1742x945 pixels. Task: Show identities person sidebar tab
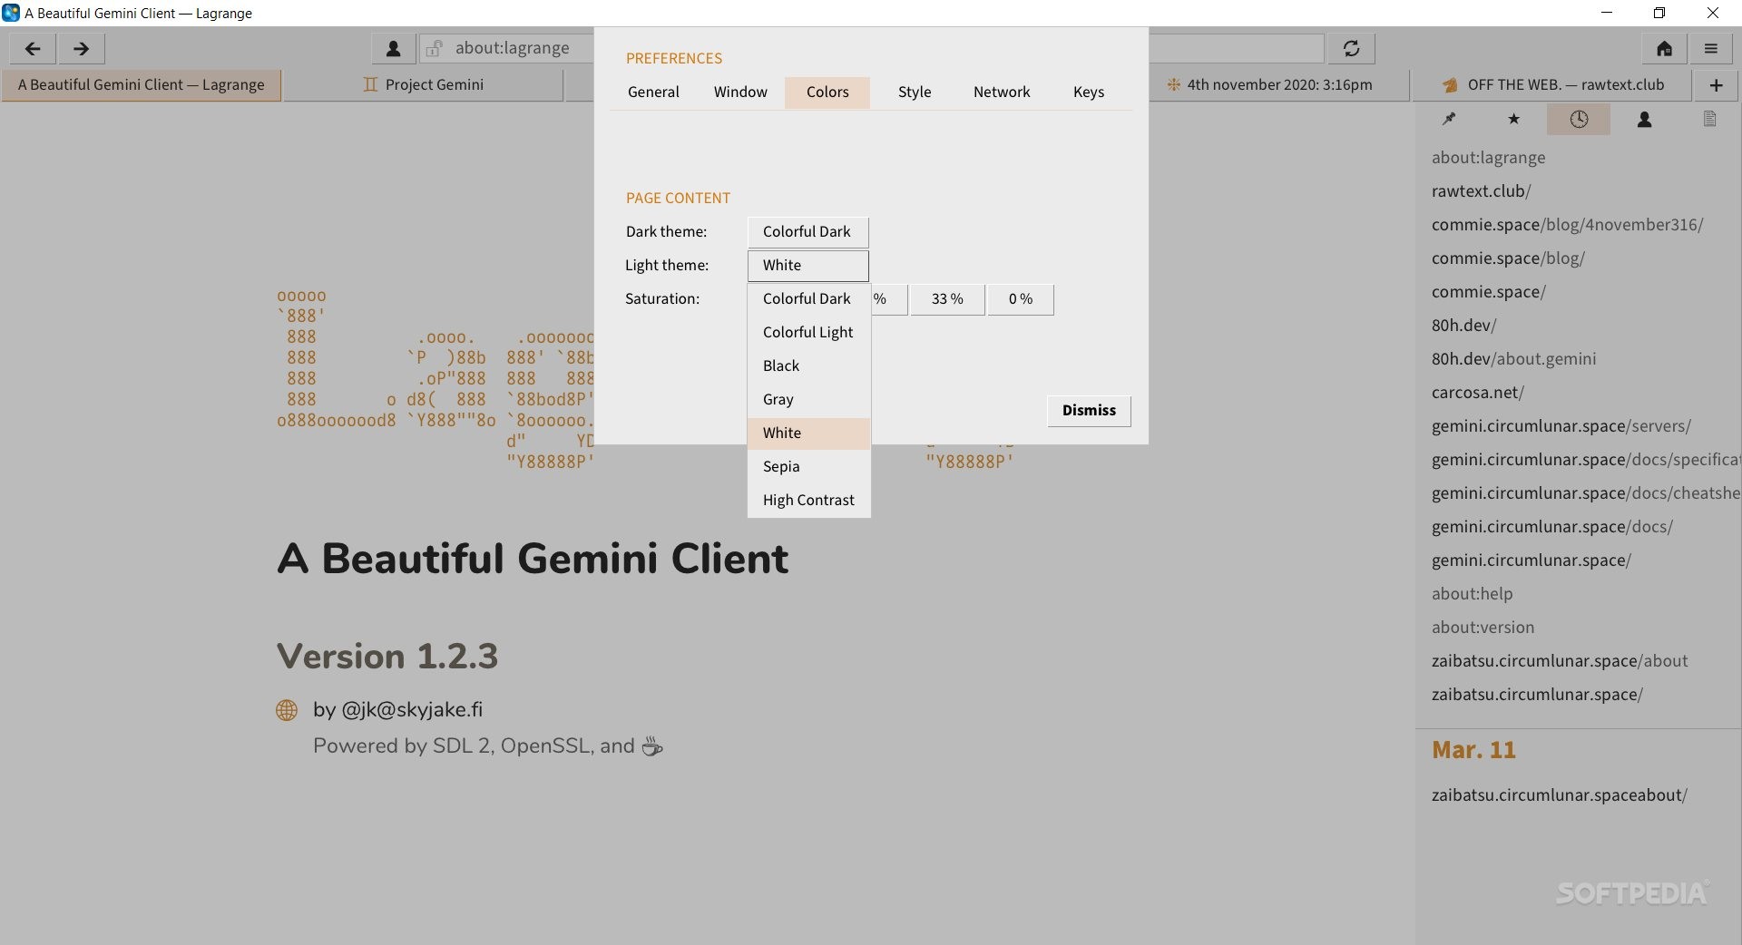(1644, 119)
